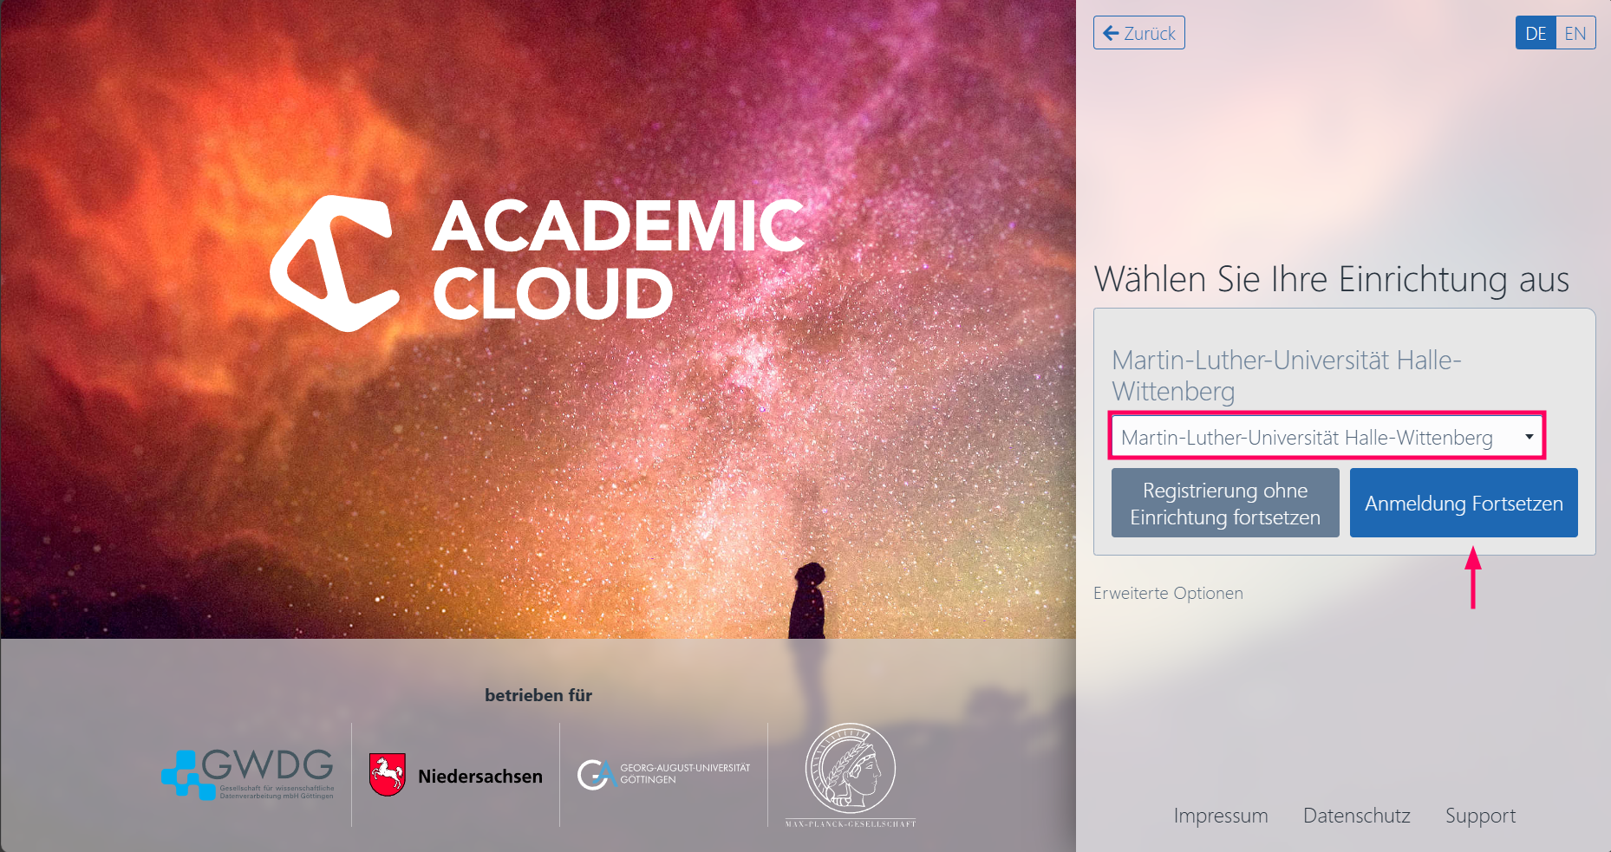
Task: Click the Academic Cloud logo icon
Action: pyautogui.click(x=335, y=263)
